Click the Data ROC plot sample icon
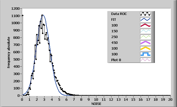 145,14
